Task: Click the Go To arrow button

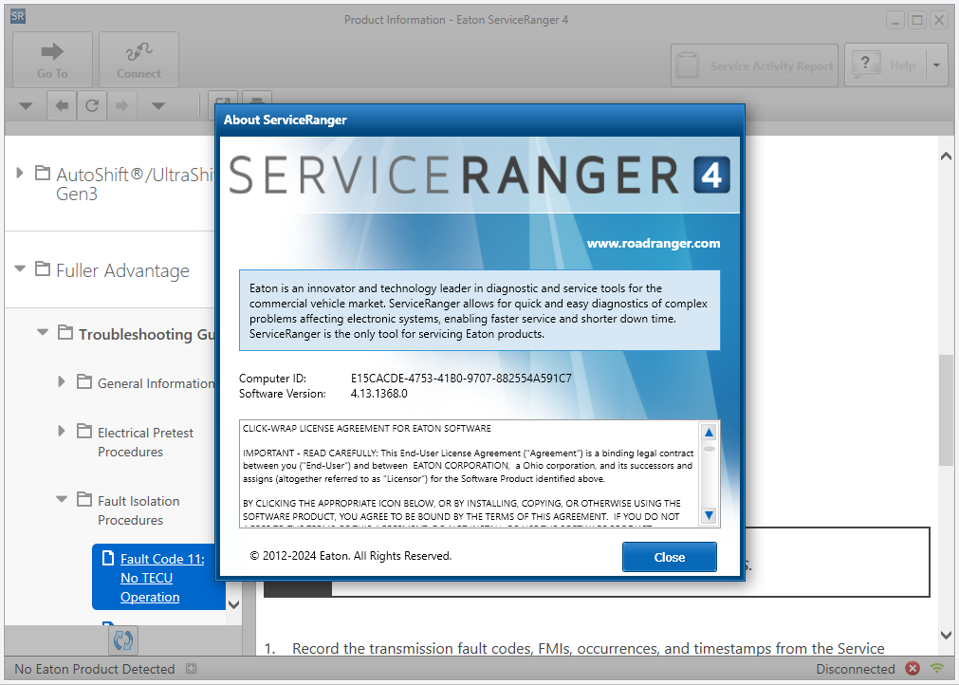Action: click(52, 60)
